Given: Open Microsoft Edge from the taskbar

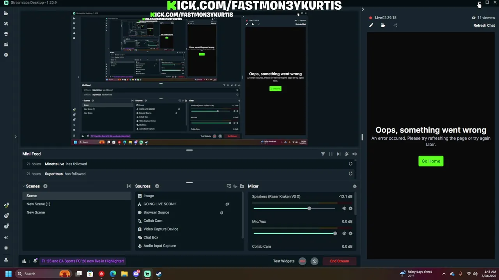Looking at the screenshot, I should [x=113, y=274].
